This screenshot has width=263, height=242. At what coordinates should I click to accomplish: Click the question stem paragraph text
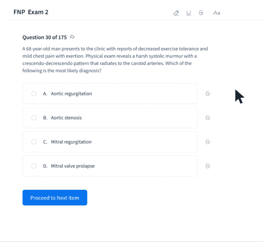[115, 60]
